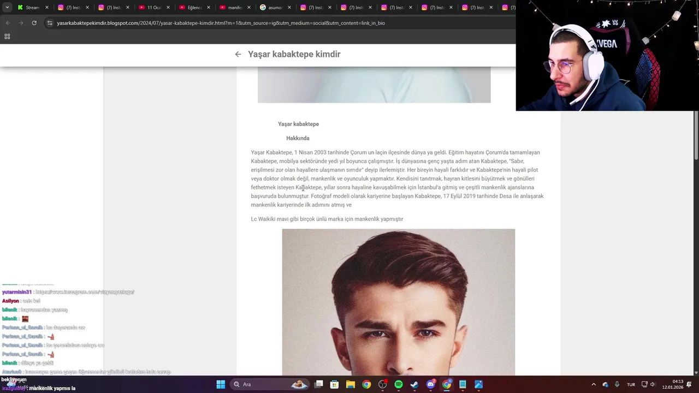Click the streamer webcam overlay

click(607, 55)
